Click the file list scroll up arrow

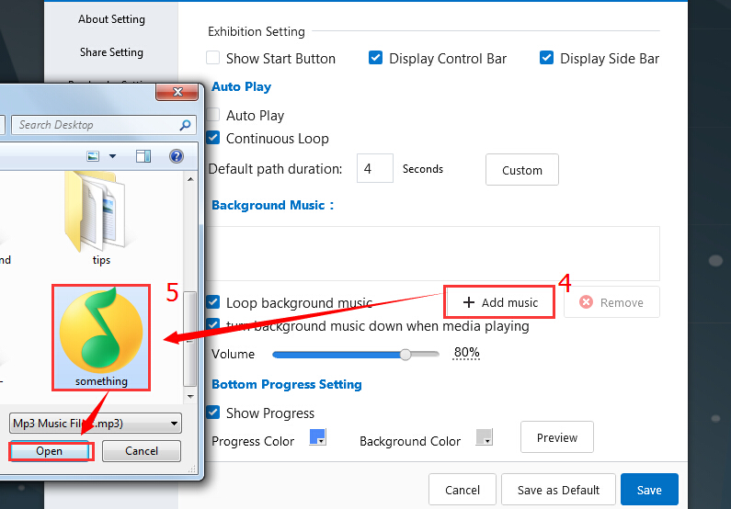[190, 179]
